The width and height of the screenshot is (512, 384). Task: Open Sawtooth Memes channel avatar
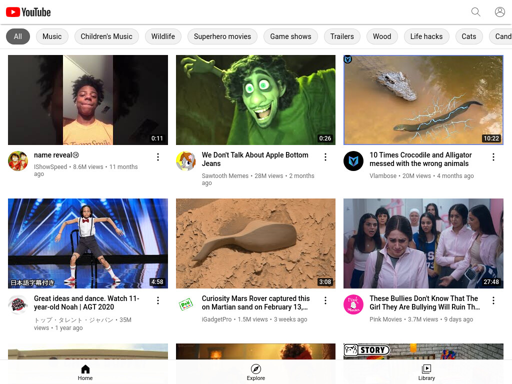click(x=186, y=161)
